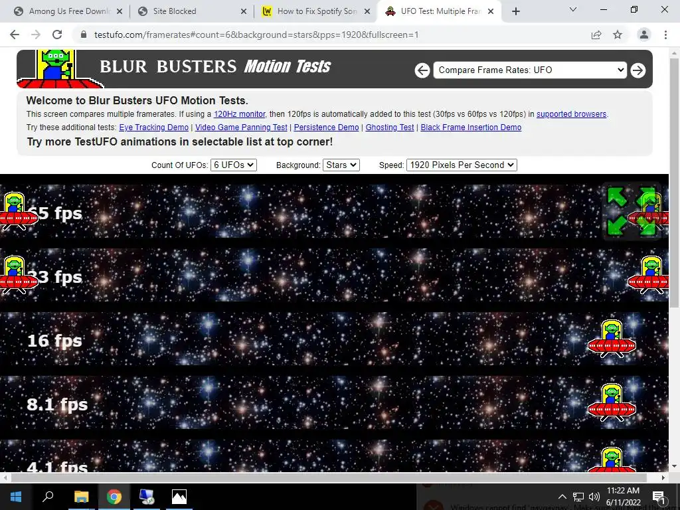
Task: Open network status in system tray
Action: click(x=578, y=497)
